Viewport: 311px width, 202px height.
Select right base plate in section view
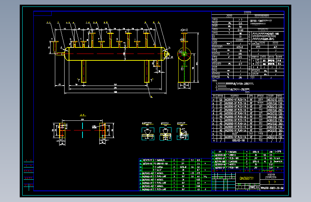pos(102,130)
